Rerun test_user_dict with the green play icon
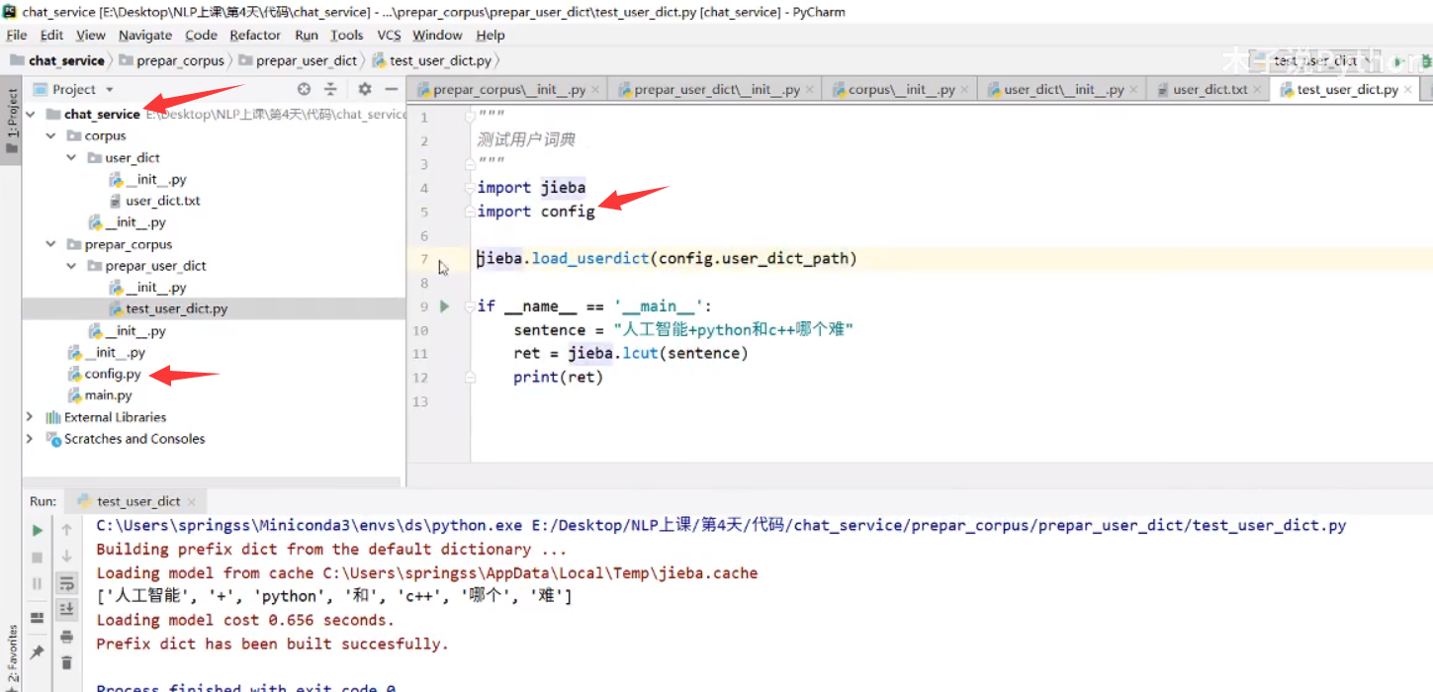Image resolution: width=1433 pixels, height=692 pixels. click(38, 530)
